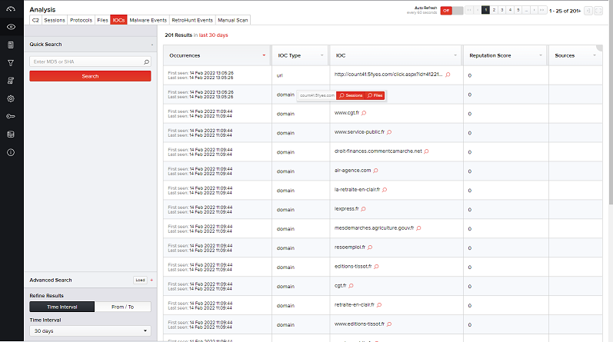Switch to the Sessions tab
613x342 pixels.
55,20
